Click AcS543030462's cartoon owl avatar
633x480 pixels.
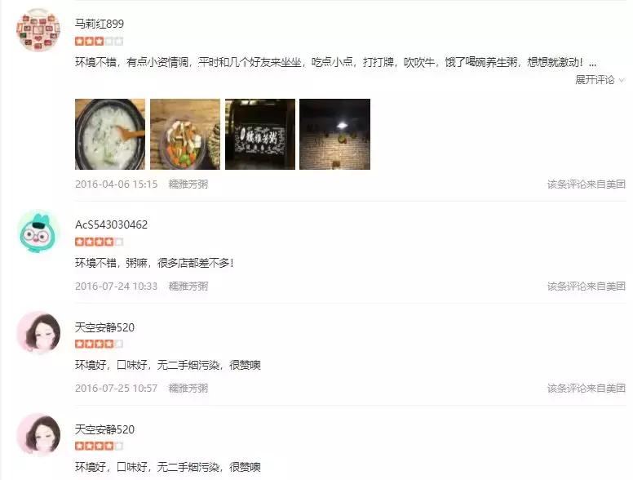[x=38, y=232]
